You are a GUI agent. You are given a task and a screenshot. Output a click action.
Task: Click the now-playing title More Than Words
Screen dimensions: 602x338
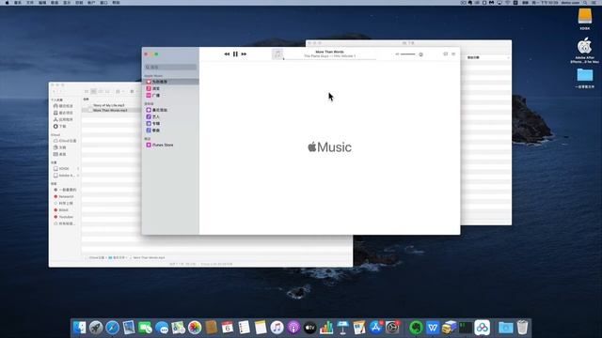(329, 52)
